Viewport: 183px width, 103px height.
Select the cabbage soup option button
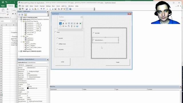[x=57, y=44]
